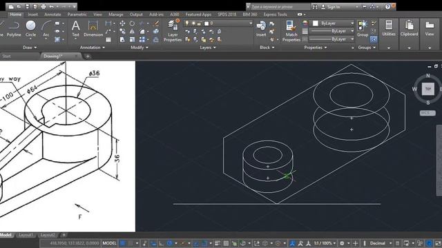Click the add layout plus button
Image resolution: width=442 pixels, height=248 pixels.
coord(64,235)
